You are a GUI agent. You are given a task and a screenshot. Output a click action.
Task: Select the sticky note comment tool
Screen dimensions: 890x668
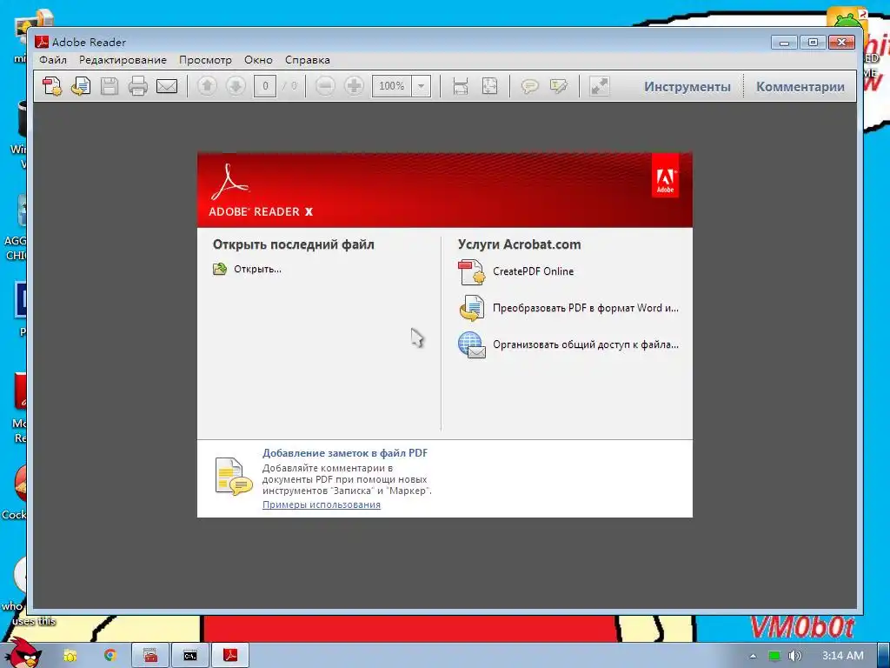(x=529, y=86)
